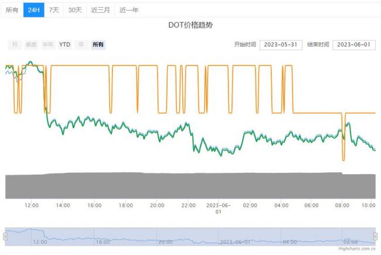
Task: Click the 结束时间 date field 2023-06-01
Action: (x=353, y=45)
